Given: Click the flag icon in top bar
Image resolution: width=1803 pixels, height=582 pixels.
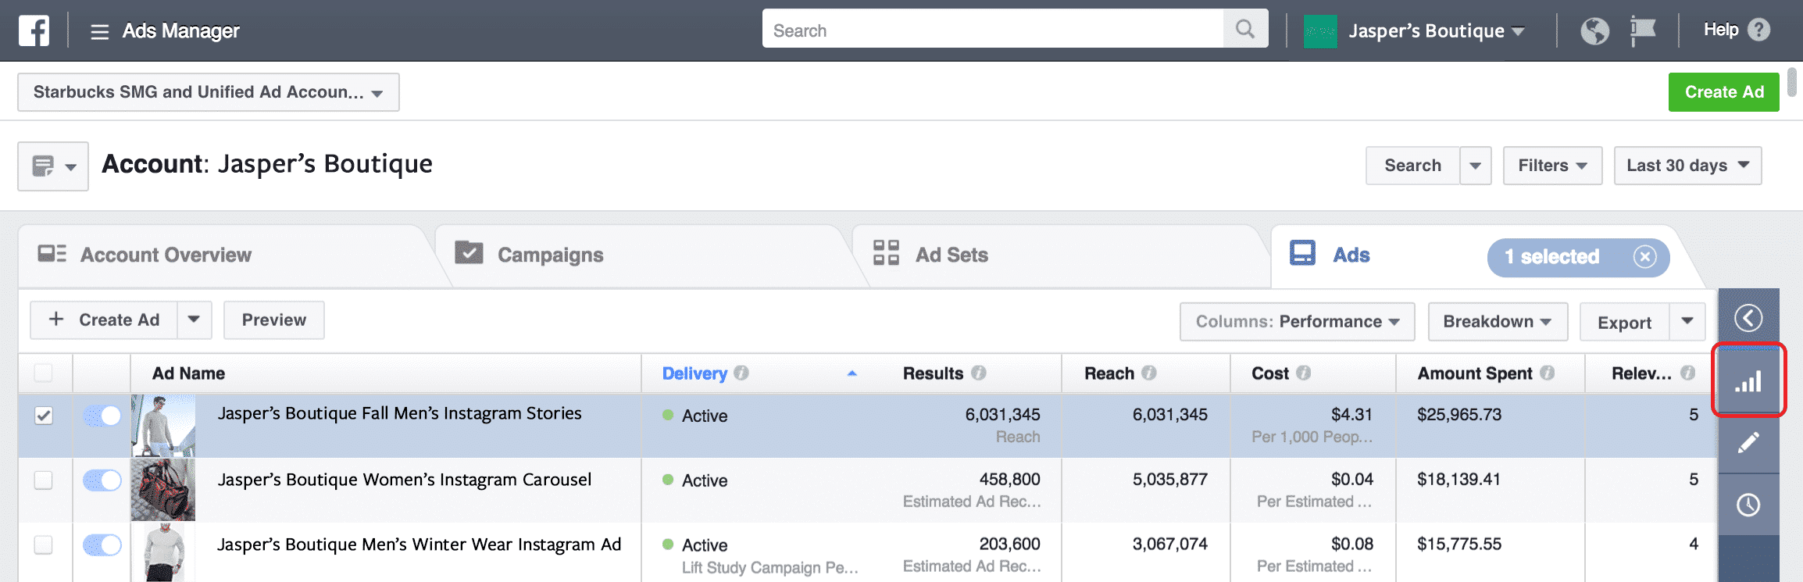Looking at the screenshot, I should point(1643,31).
